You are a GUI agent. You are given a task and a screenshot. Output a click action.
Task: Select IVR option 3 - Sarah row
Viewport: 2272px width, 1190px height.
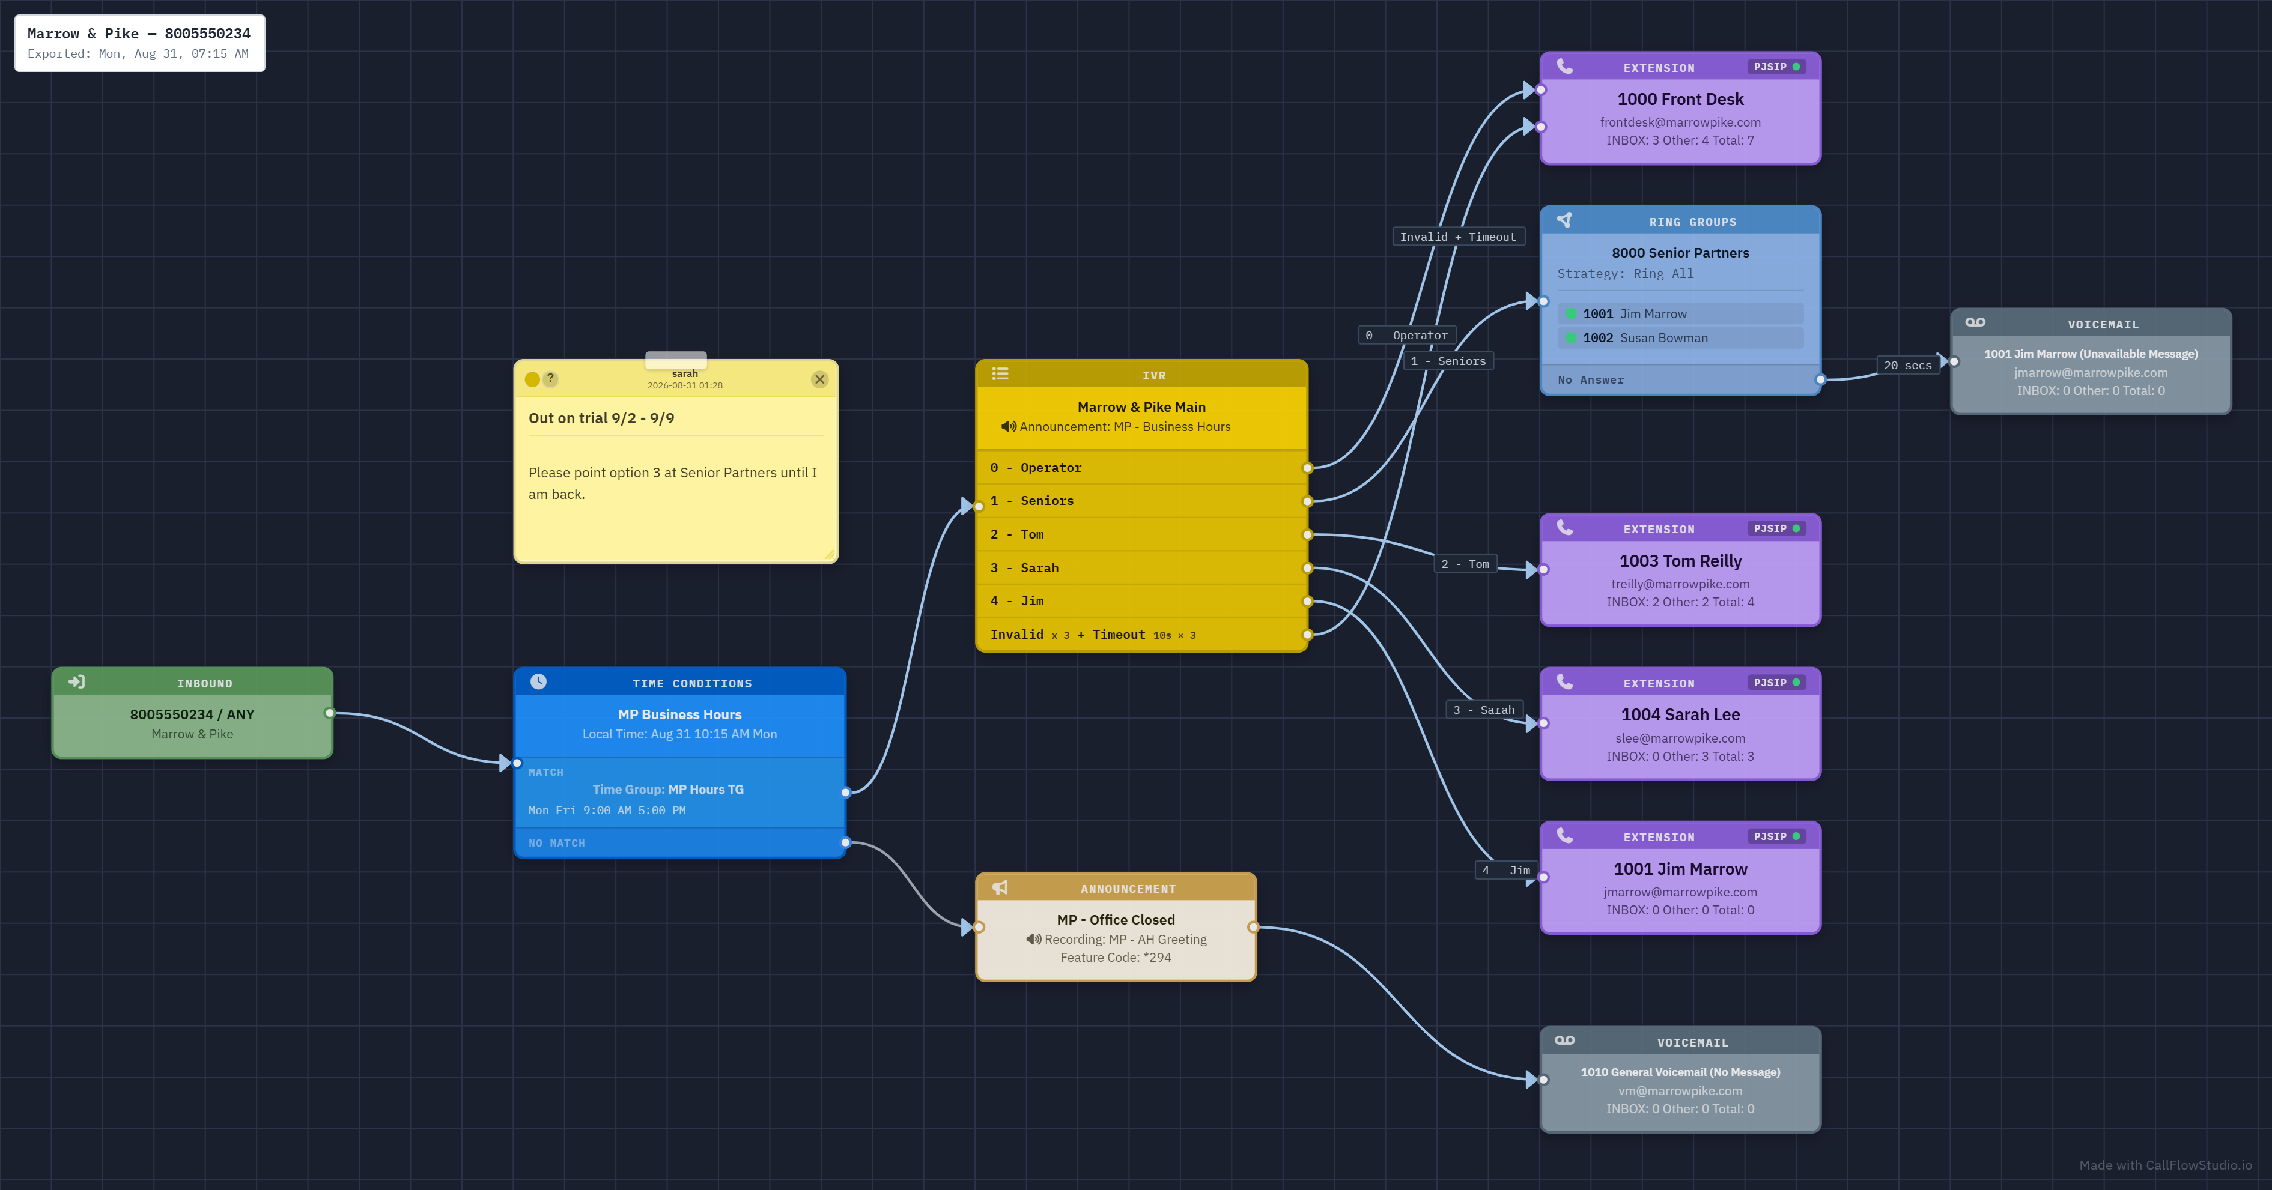point(1141,567)
